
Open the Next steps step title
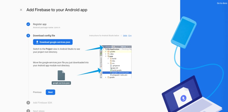[39, 111]
